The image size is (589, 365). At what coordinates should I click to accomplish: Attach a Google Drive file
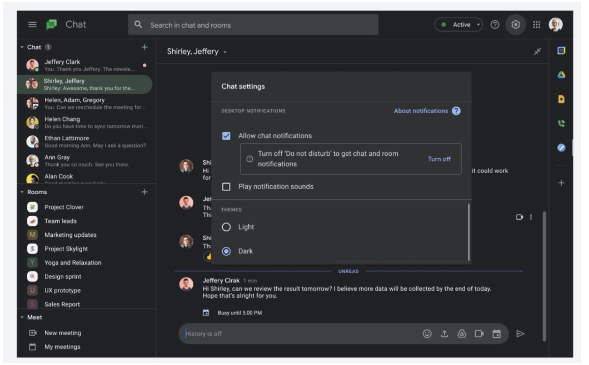[x=462, y=334]
